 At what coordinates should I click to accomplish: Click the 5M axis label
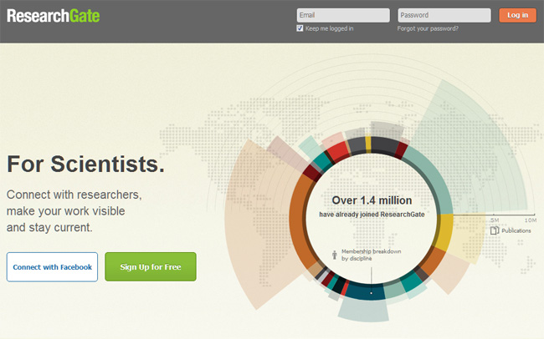coord(495,220)
